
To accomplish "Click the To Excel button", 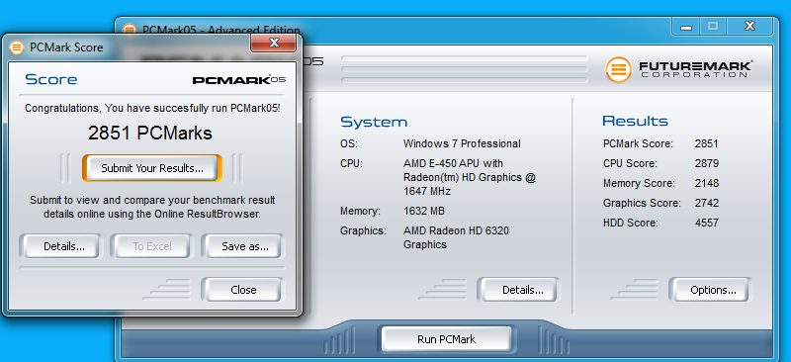I will click(x=152, y=246).
